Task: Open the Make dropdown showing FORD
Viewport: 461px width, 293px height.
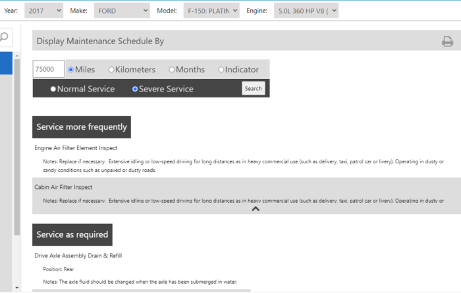Action: [x=121, y=11]
